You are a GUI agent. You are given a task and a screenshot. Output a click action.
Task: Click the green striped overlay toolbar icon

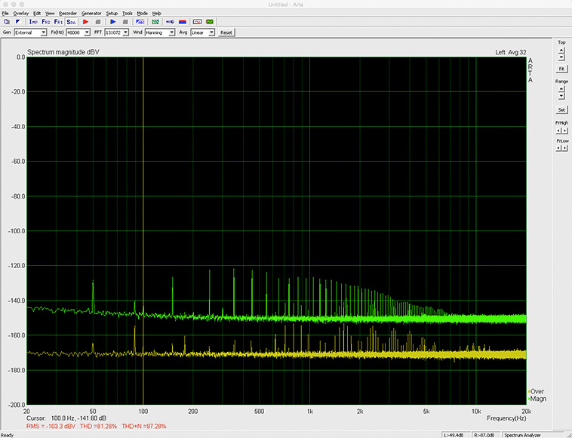[x=155, y=22]
